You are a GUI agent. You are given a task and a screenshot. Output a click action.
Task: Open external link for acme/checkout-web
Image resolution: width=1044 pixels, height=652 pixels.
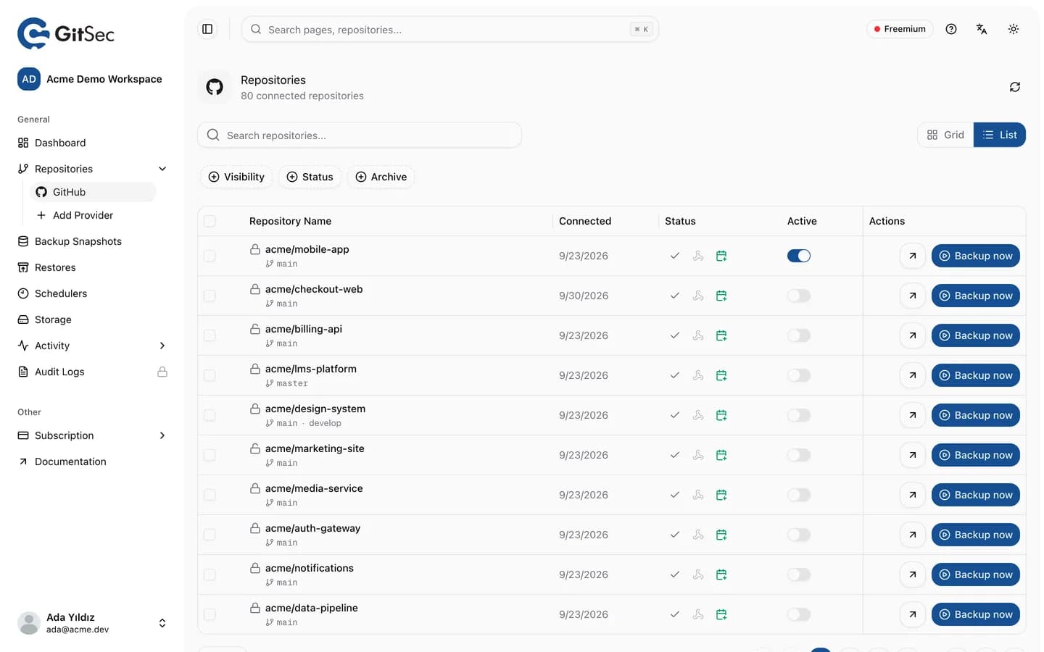913,296
